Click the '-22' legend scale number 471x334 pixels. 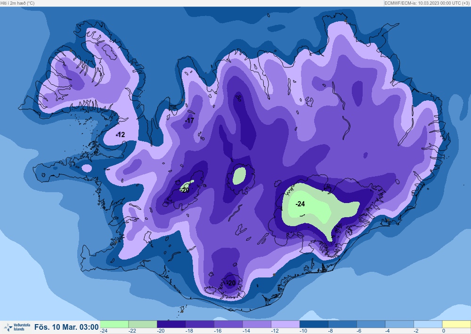click(x=132, y=331)
